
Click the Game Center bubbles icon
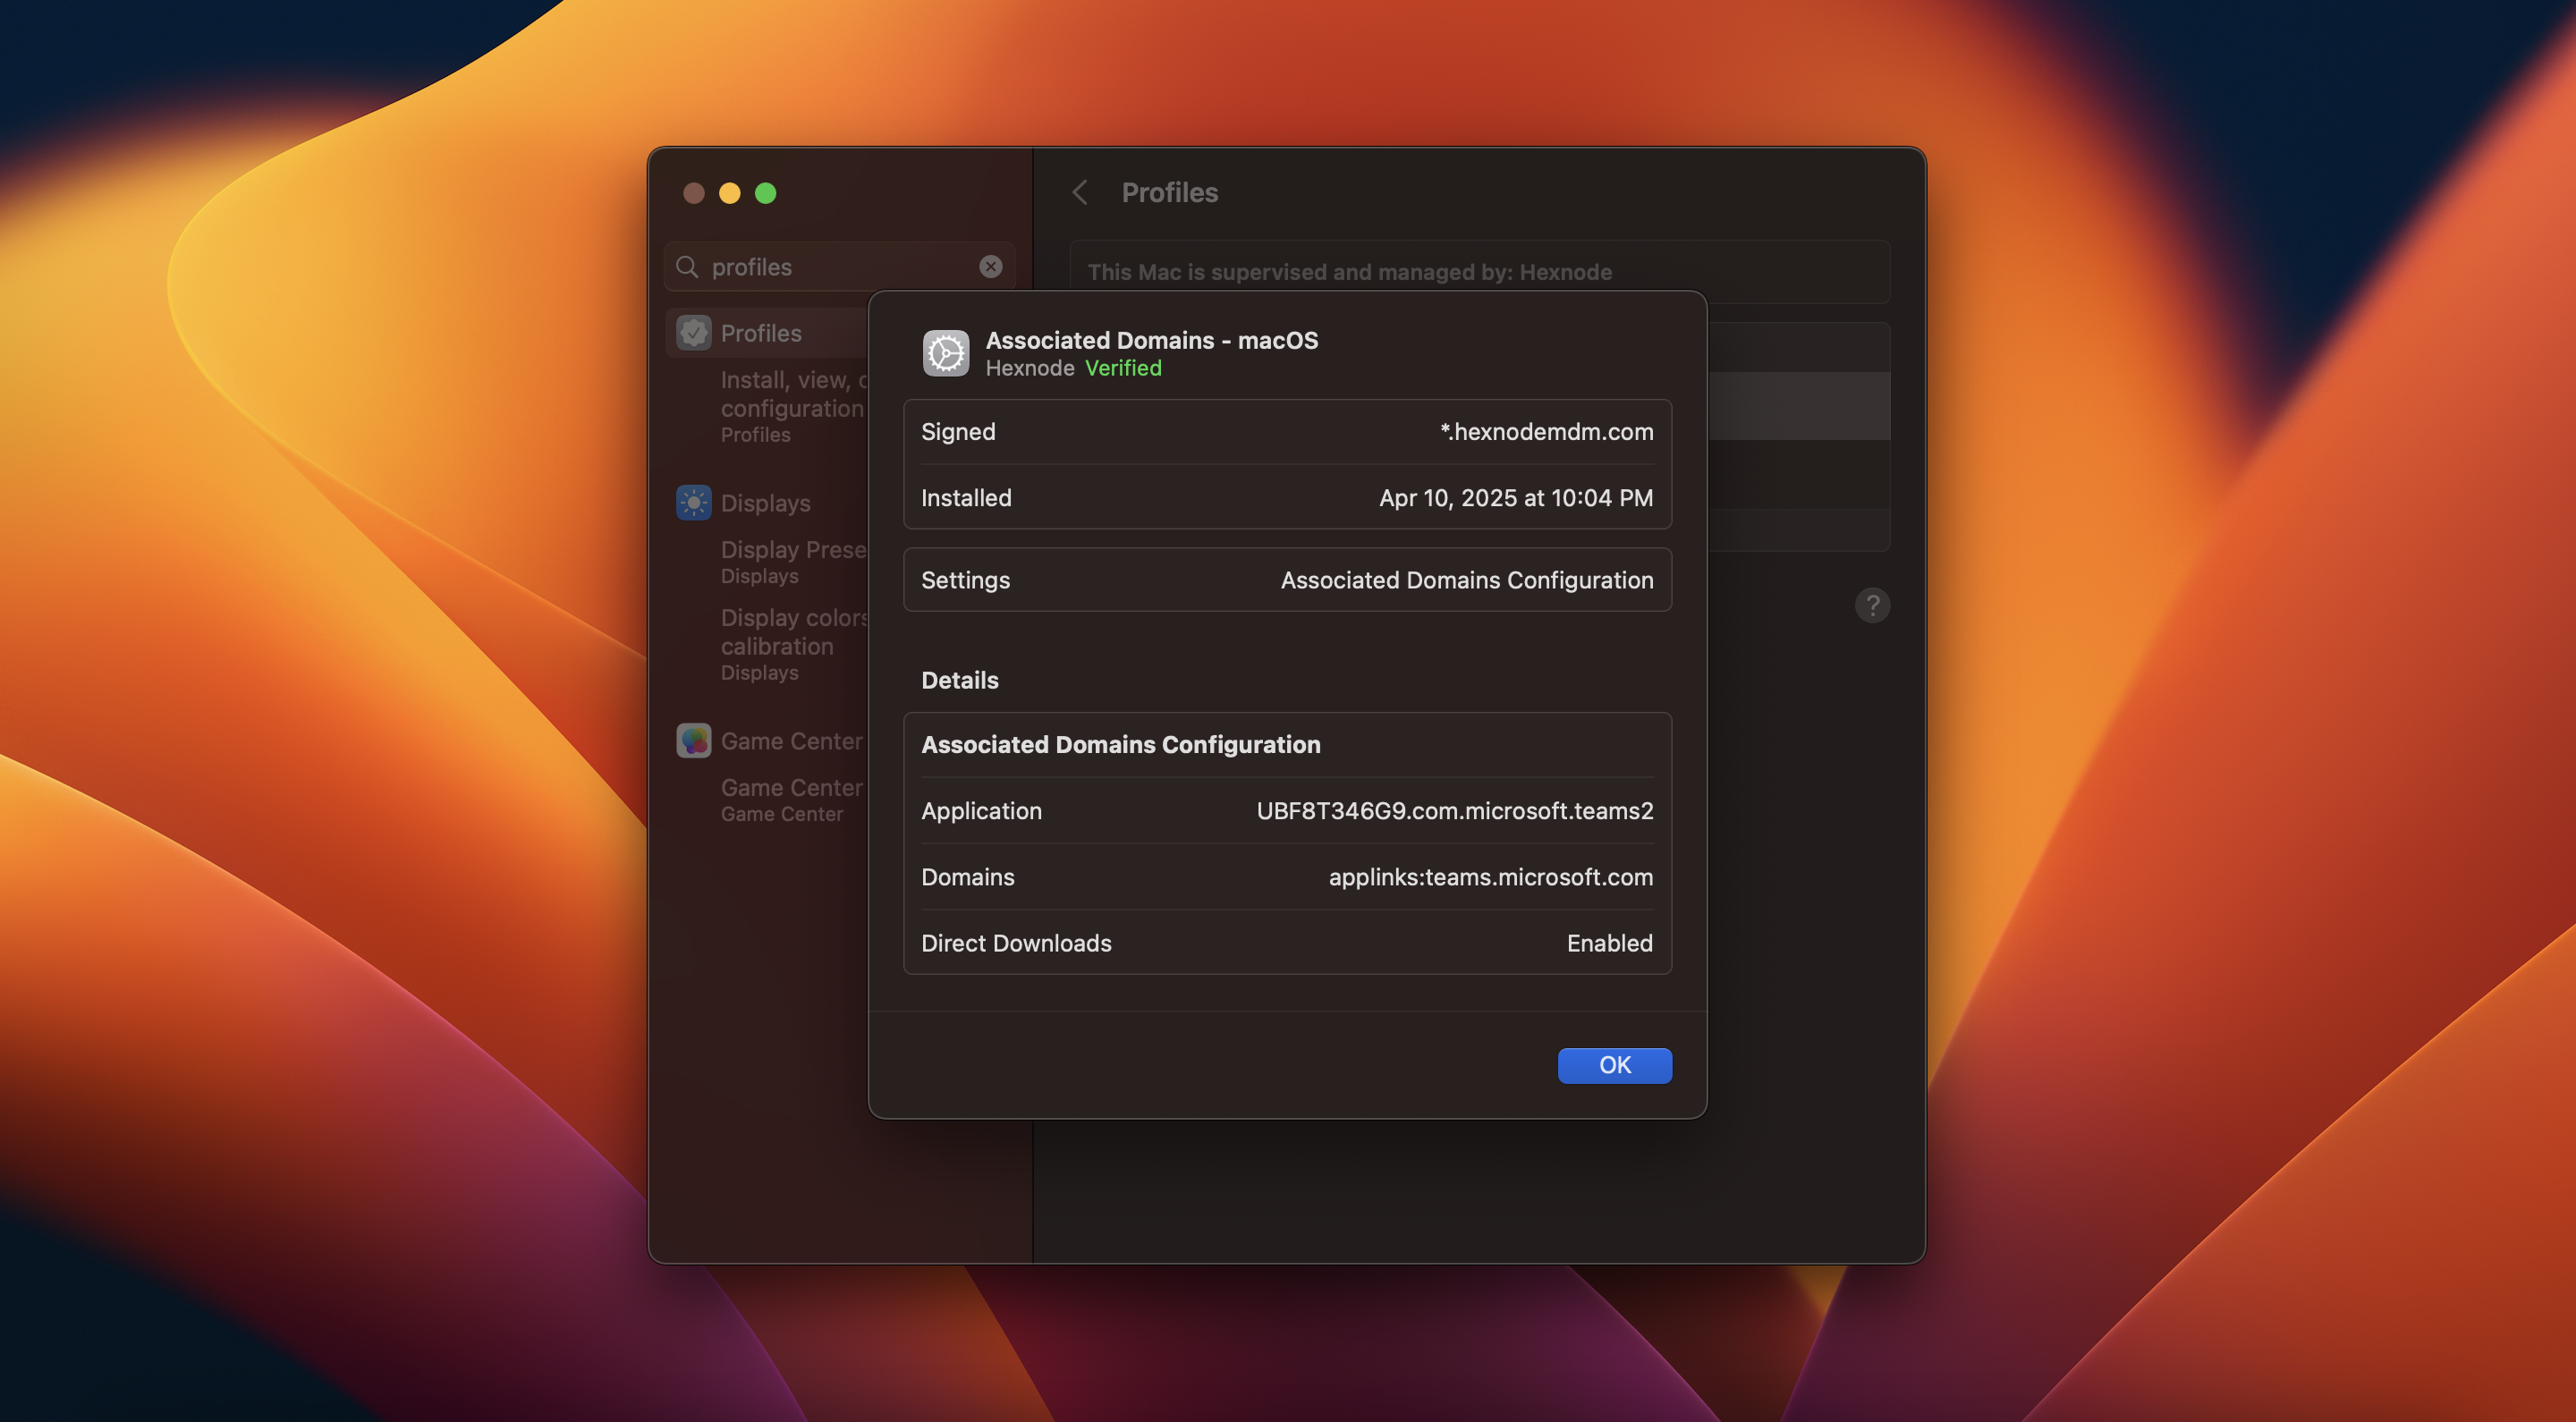pyautogui.click(x=693, y=740)
